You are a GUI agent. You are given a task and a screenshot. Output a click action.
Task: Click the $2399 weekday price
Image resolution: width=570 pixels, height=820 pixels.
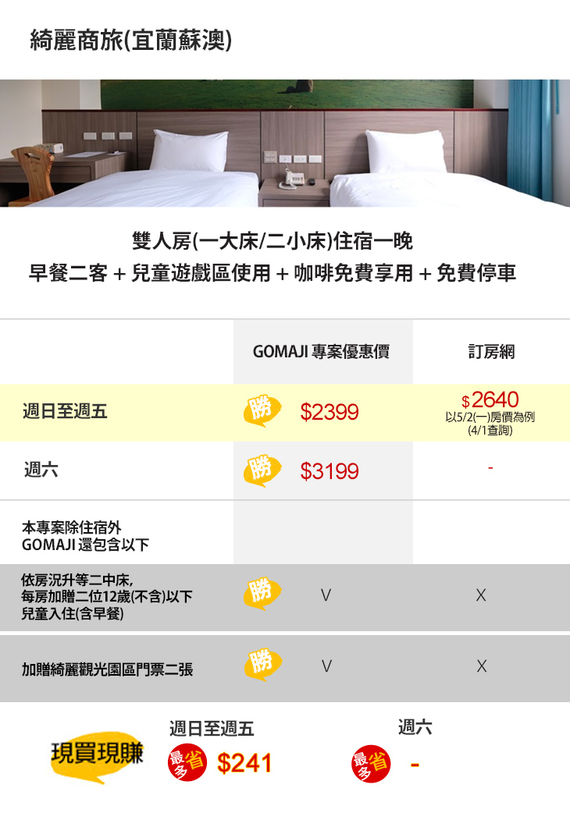tap(330, 412)
